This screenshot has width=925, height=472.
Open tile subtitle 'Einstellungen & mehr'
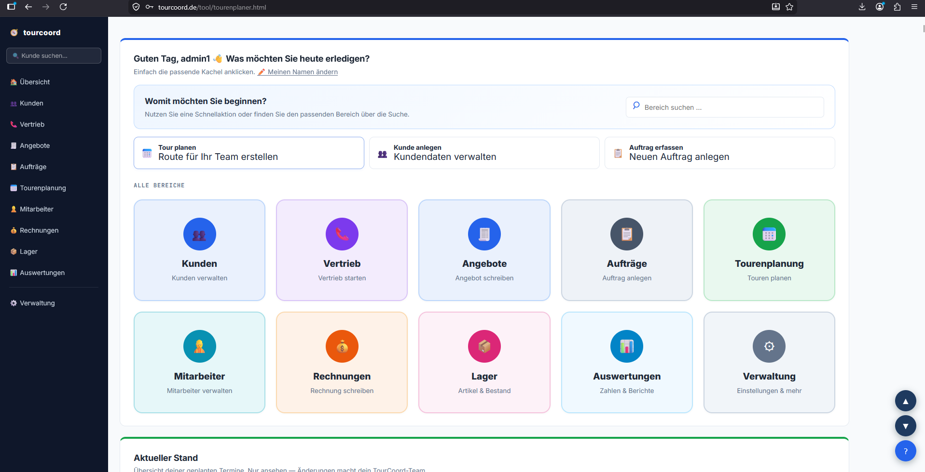[x=769, y=391]
